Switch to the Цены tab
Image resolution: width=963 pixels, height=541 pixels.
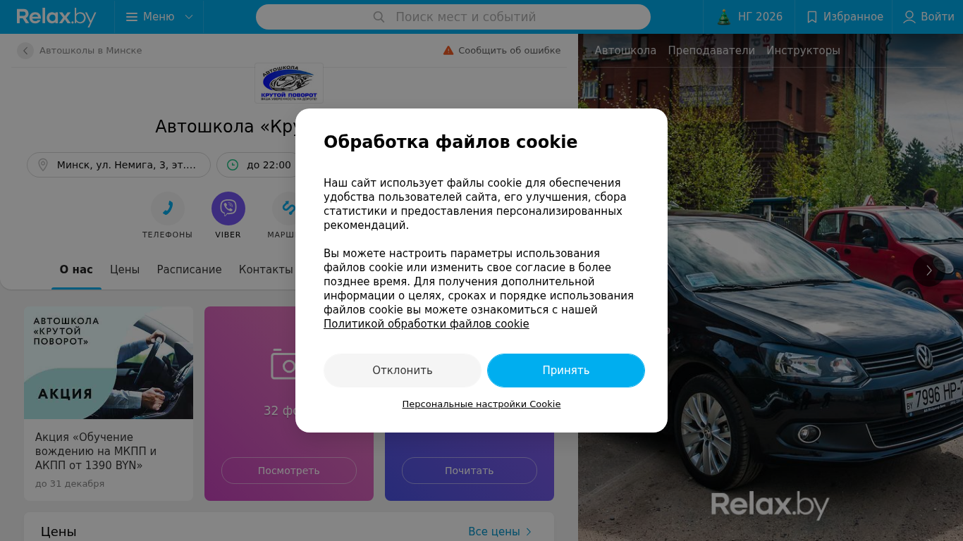pos(125,270)
